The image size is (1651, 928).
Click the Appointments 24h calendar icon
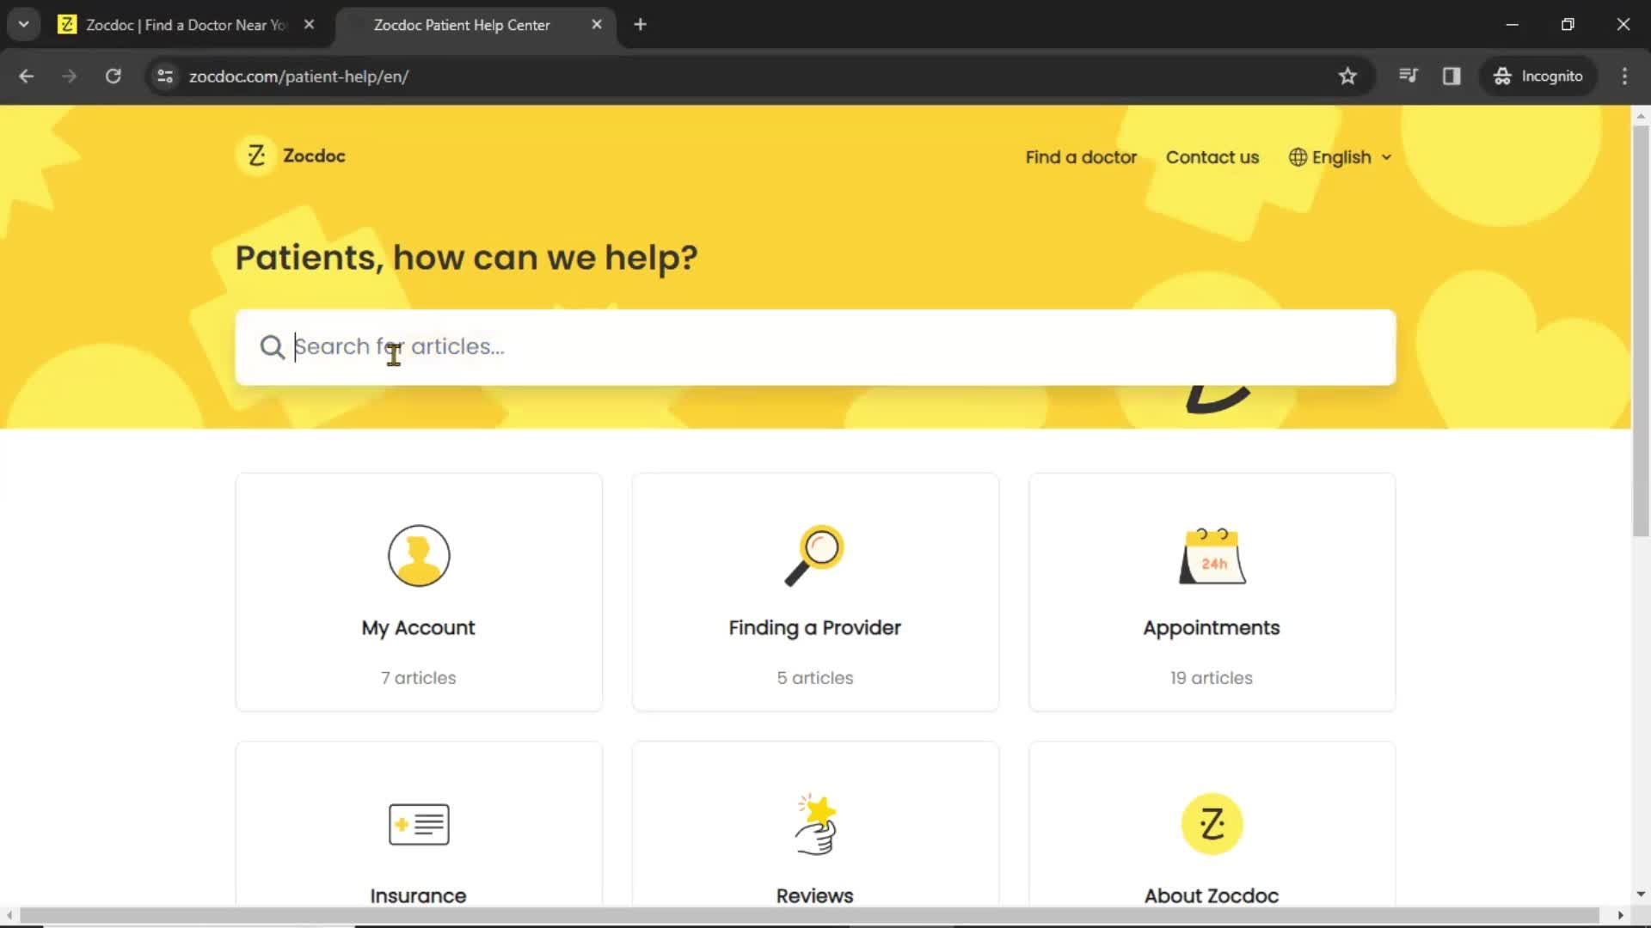(x=1212, y=556)
